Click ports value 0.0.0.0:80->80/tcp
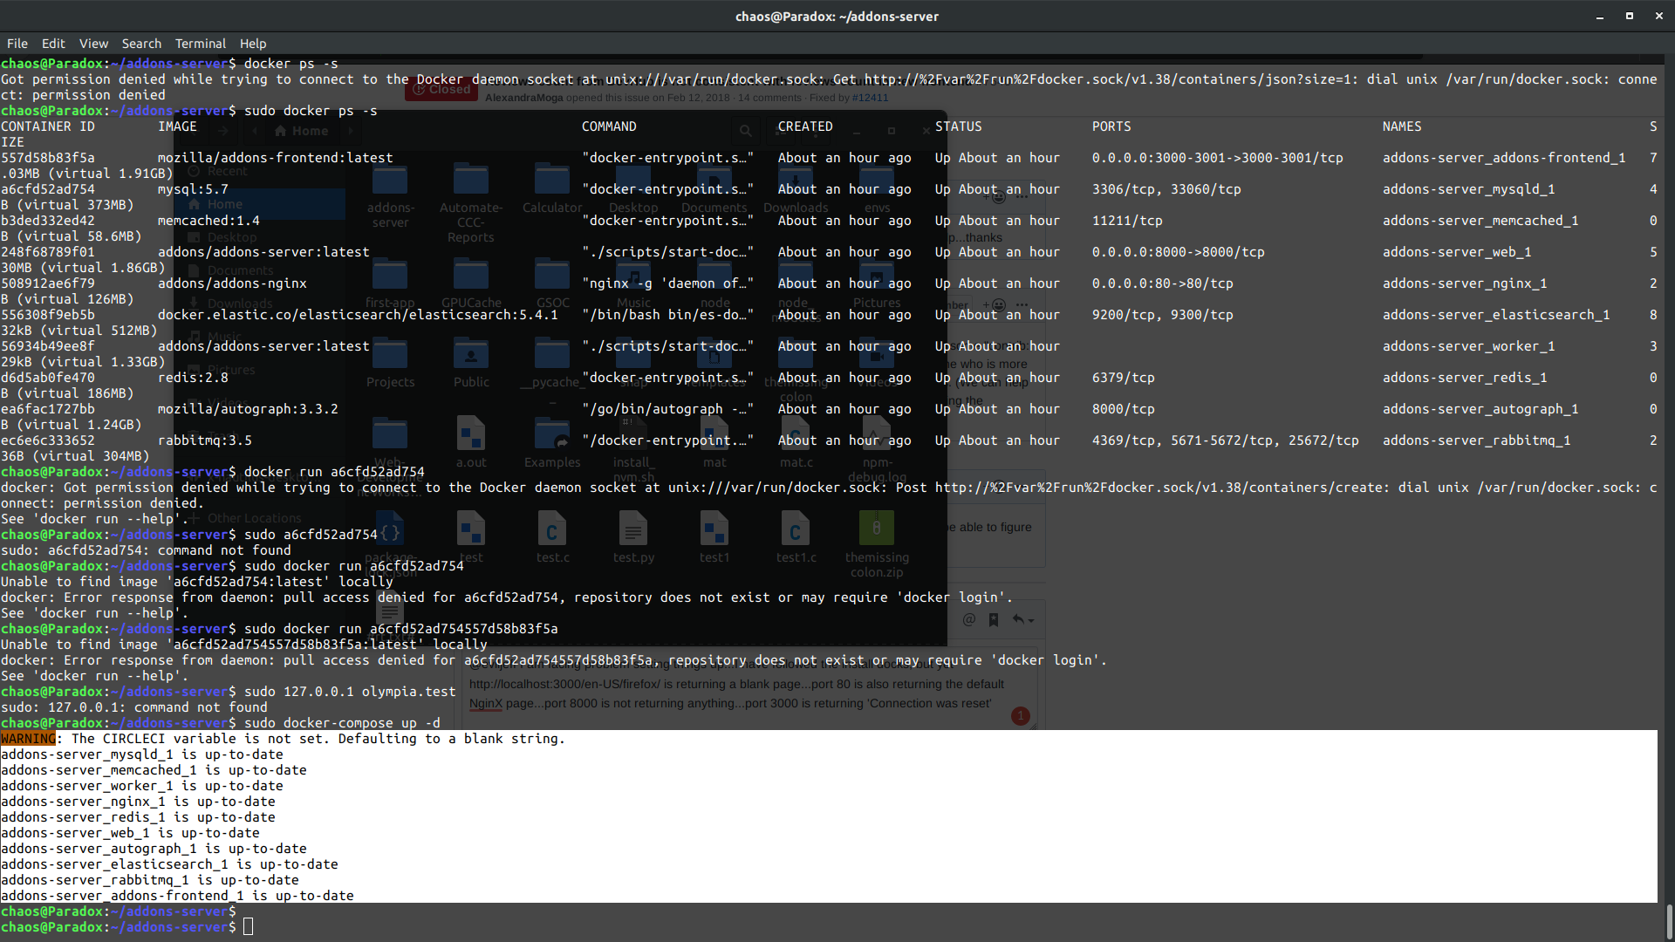This screenshot has height=942, width=1675. (x=1163, y=283)
